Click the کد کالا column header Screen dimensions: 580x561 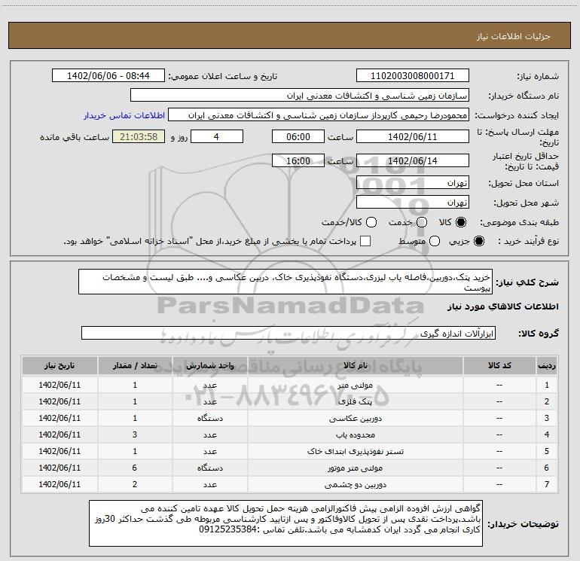[x=499, y=366]
